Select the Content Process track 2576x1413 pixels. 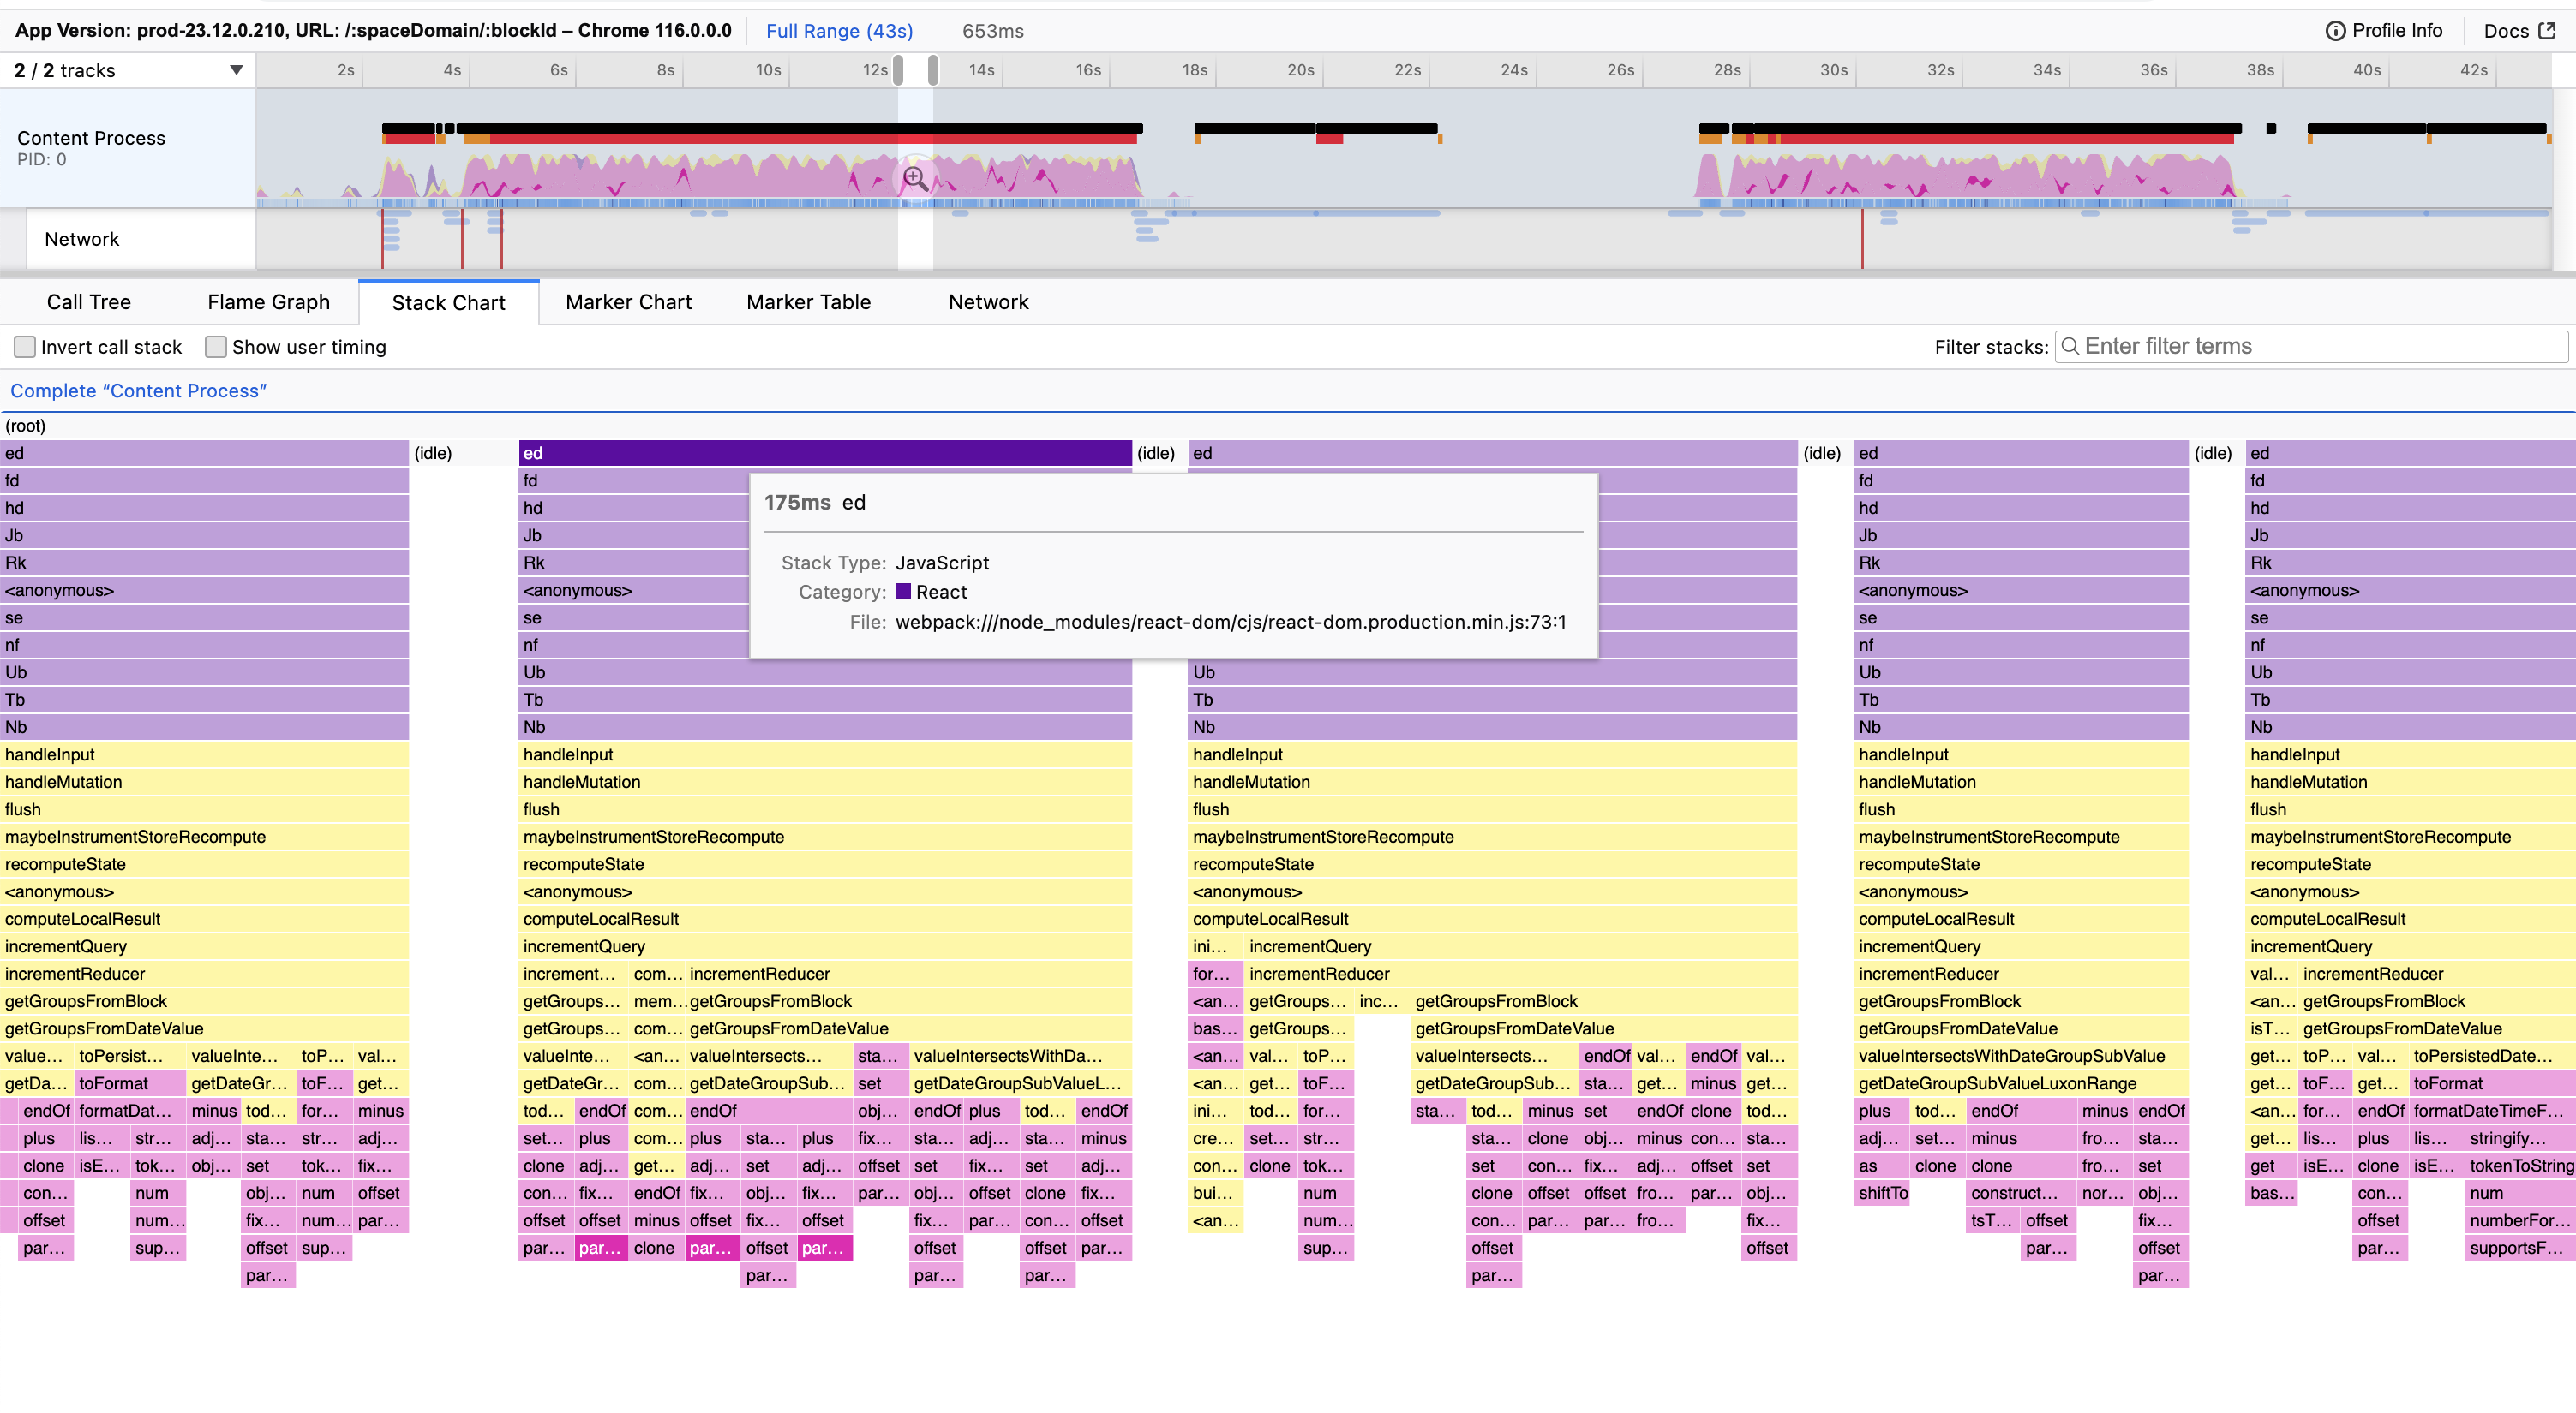pyautogui.click(x=128, y=147)
